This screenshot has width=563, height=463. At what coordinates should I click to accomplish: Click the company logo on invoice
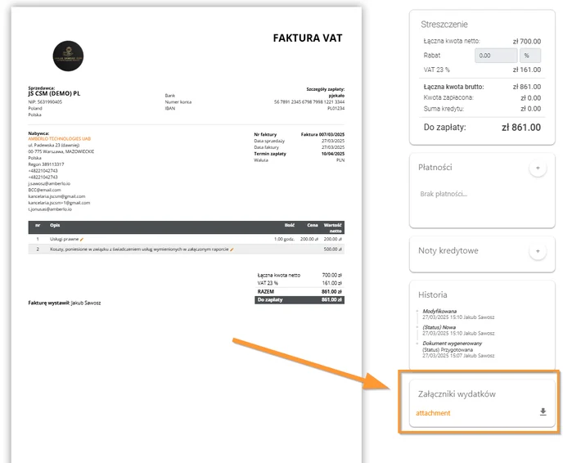[x=68, y=56]
